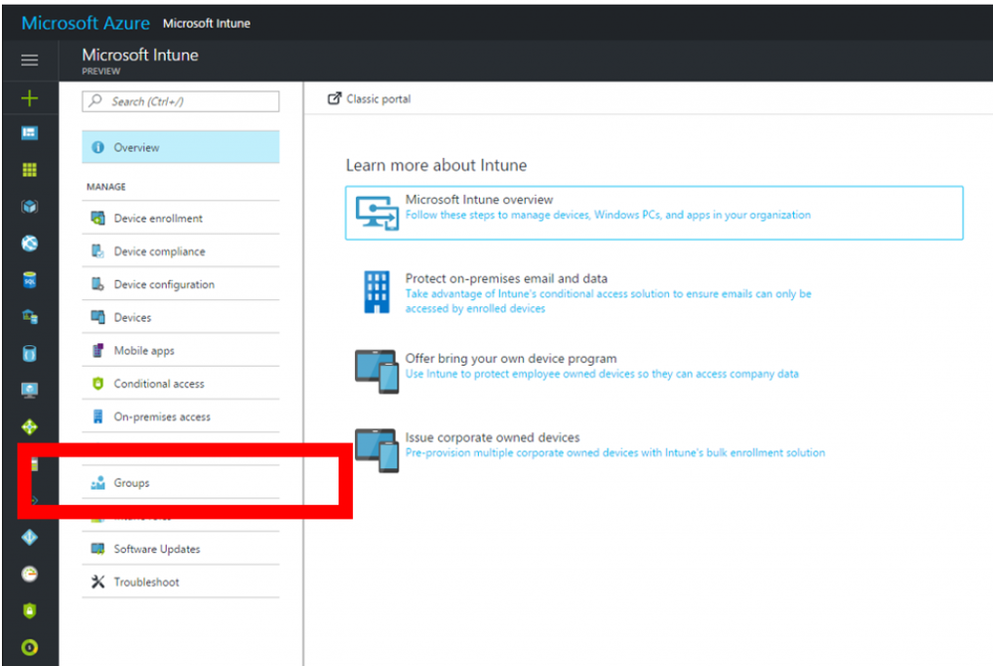
Task: Click the devices icon for Issue corporate owned devices
Action: 377,450
